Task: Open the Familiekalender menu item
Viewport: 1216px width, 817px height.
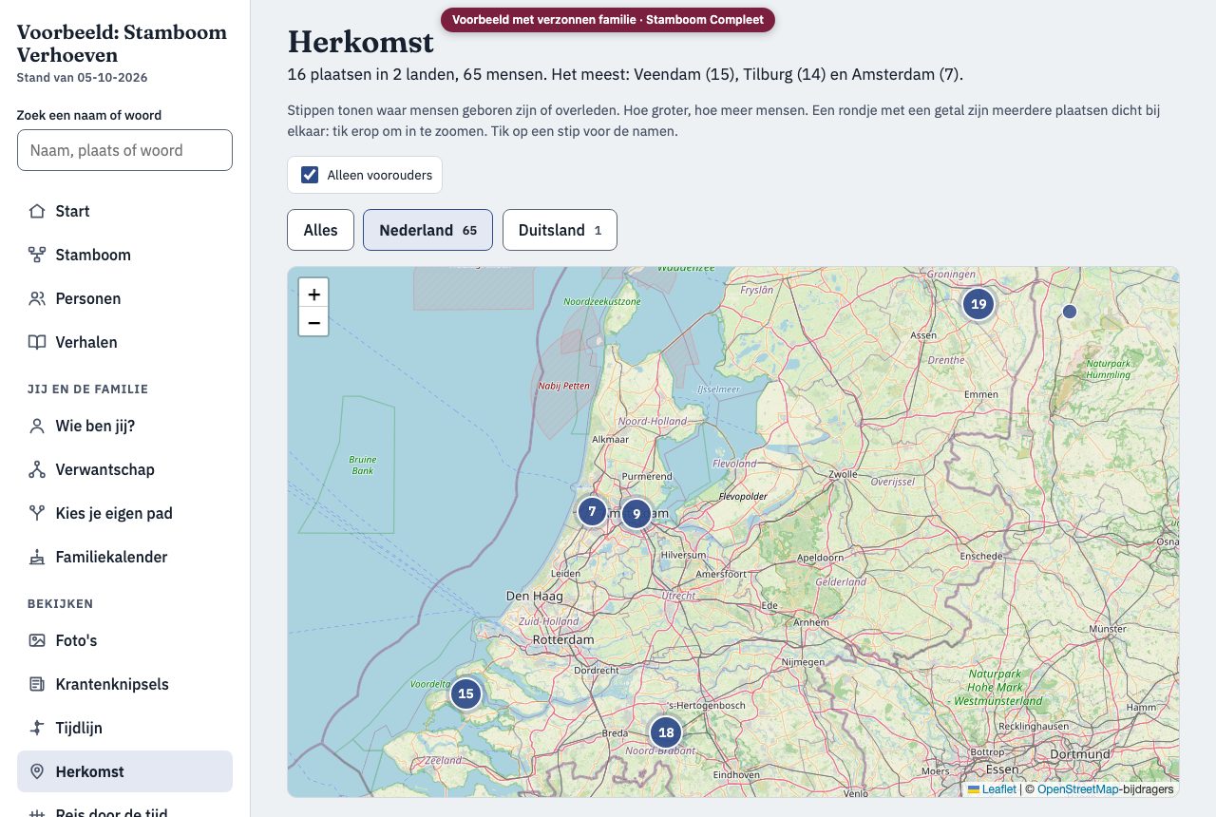Action: [x=124, y=557]
